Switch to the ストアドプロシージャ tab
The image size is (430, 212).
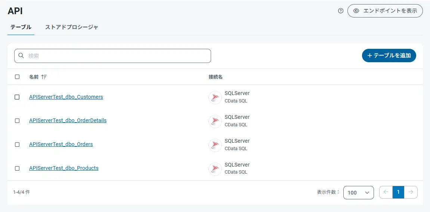72,27
